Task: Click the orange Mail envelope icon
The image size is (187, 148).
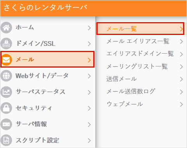Action: click(6, 60)
